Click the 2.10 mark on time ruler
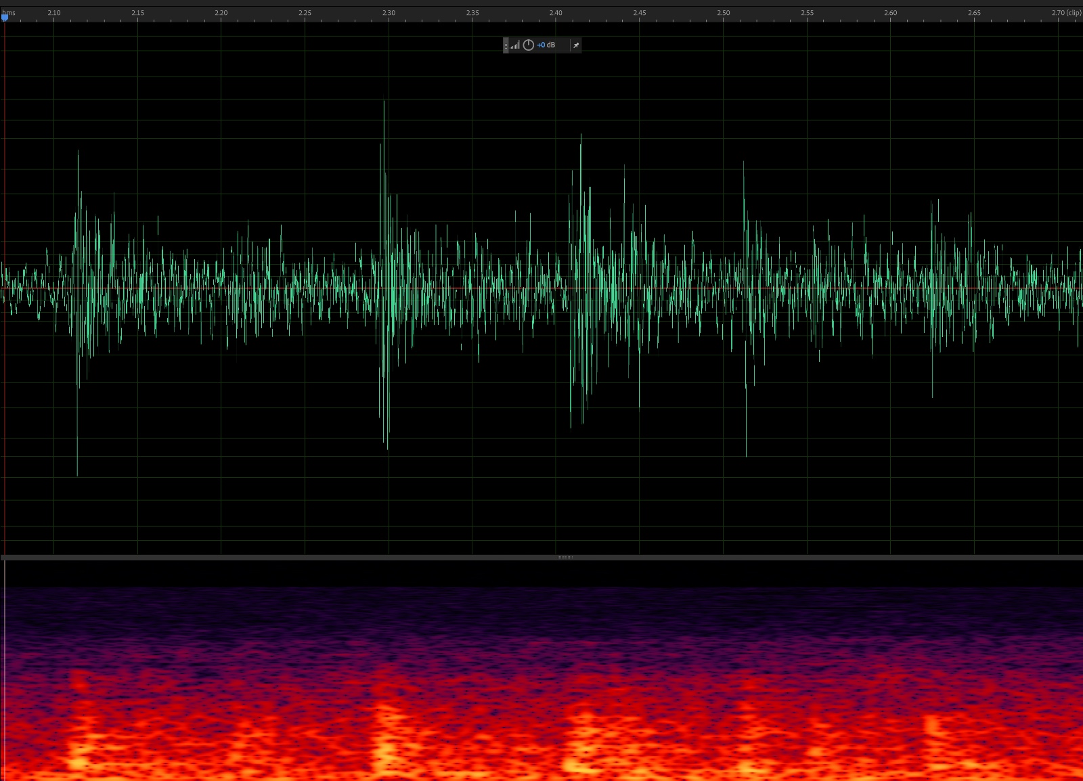The height and width of the screenshot is (781, 1083). [x=54, y=13]
